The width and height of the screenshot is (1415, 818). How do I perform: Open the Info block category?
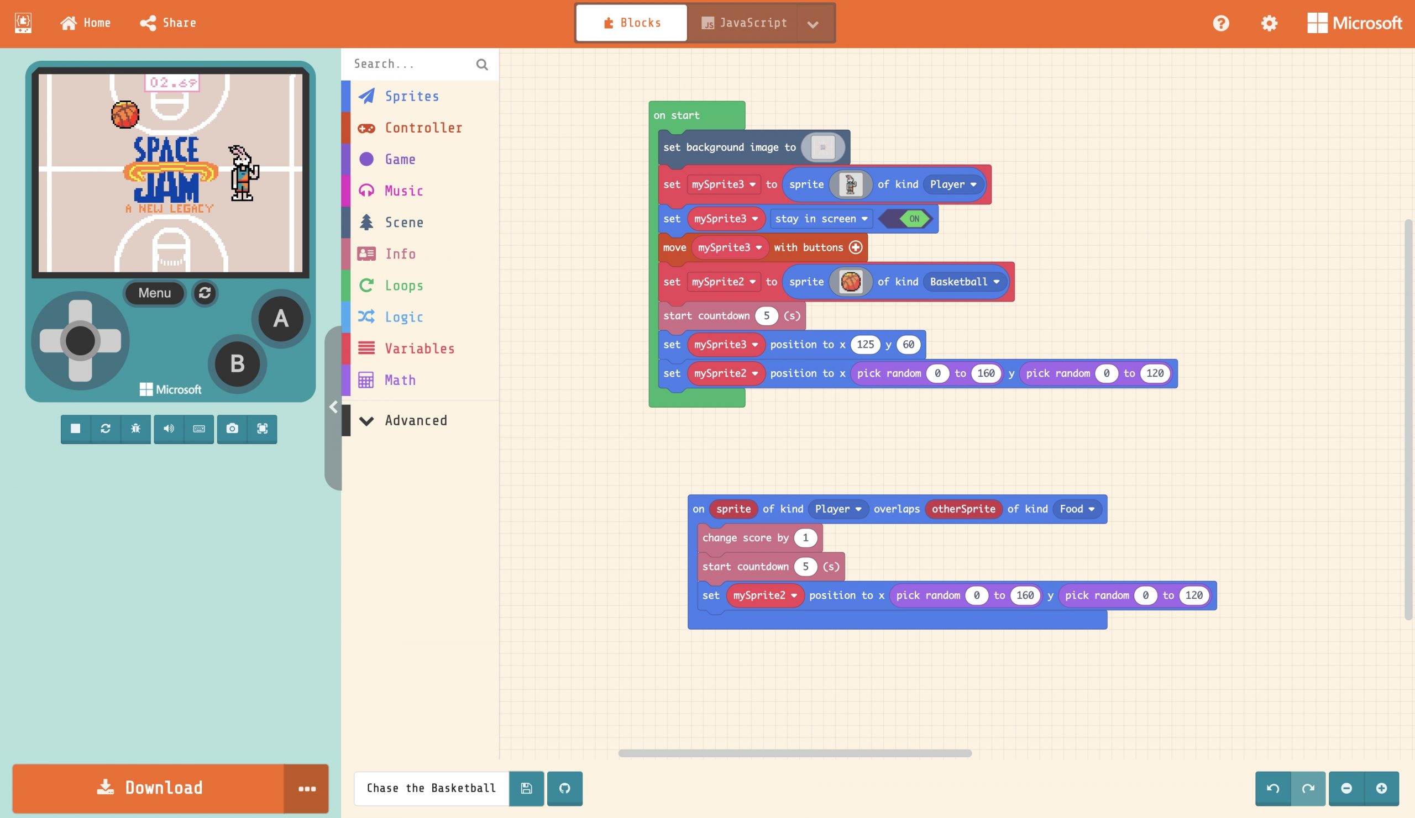pyautogui.click(x=420, y=254)
